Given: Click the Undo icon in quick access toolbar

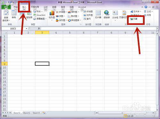Looking at the screenshot, I should tap(11, 2).
